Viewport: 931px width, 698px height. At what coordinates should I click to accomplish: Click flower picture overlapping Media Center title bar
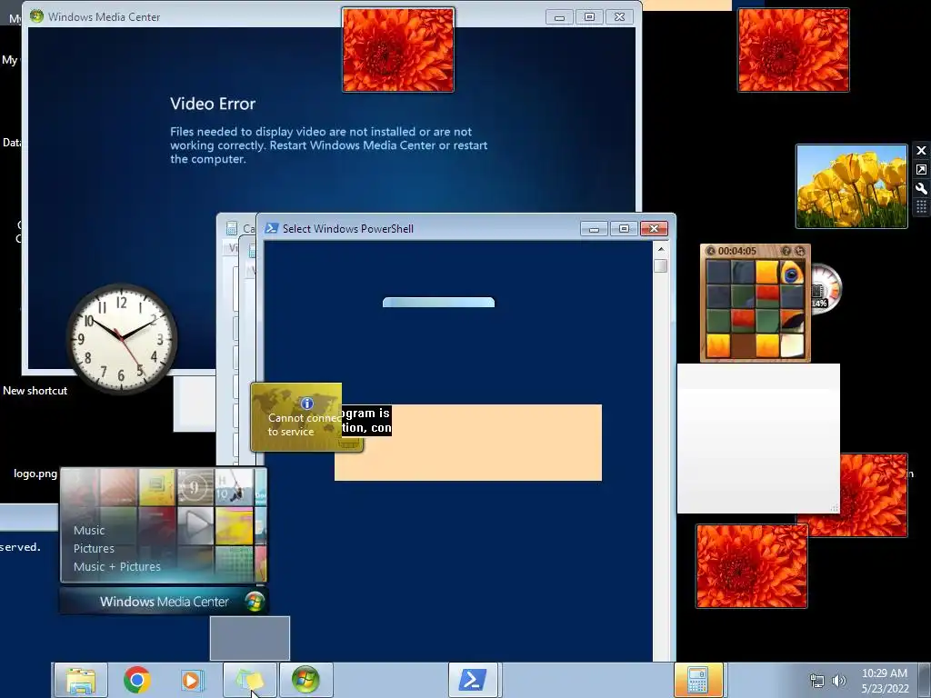[398, 50]
